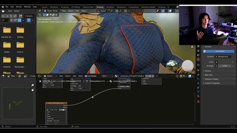
Task: Add a new workspace with plus icon
Action: tap(168, 7)
